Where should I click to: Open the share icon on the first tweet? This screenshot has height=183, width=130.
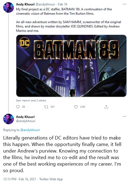tap(106, 107)
